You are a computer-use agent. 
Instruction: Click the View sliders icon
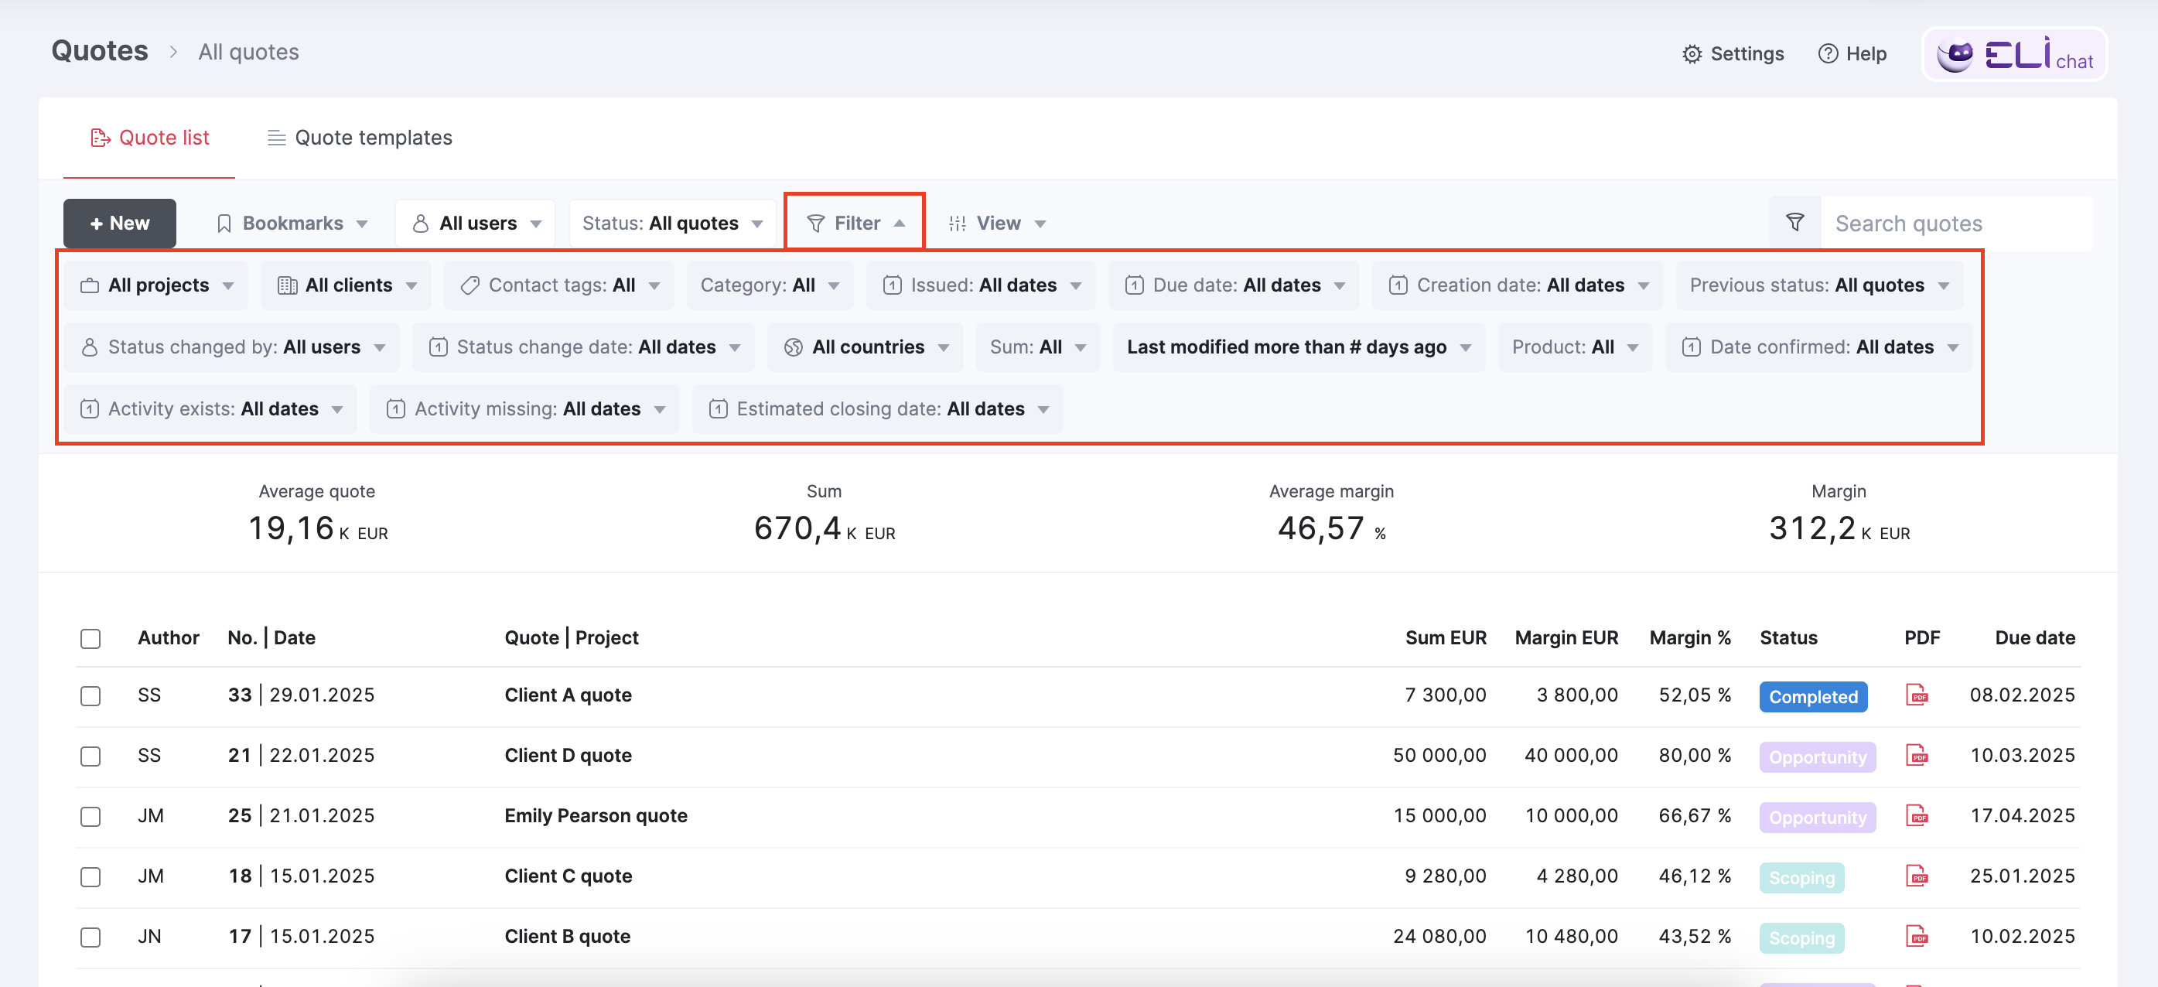(x=957, y=224)
